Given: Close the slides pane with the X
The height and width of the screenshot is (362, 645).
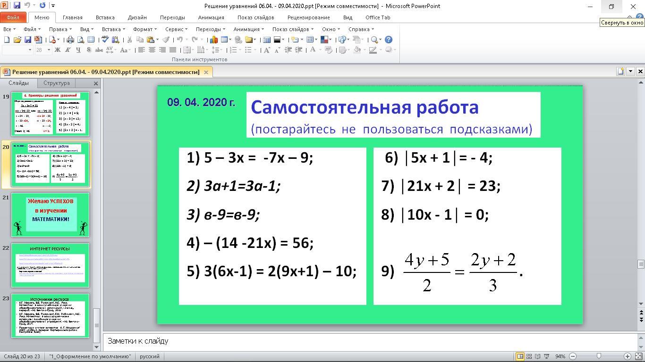Looking at the screenshot, I should [96, 83].
